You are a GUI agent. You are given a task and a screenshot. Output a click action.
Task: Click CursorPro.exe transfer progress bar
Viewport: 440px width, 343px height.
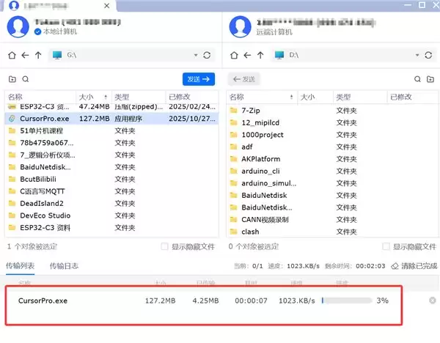click(347, 300)
